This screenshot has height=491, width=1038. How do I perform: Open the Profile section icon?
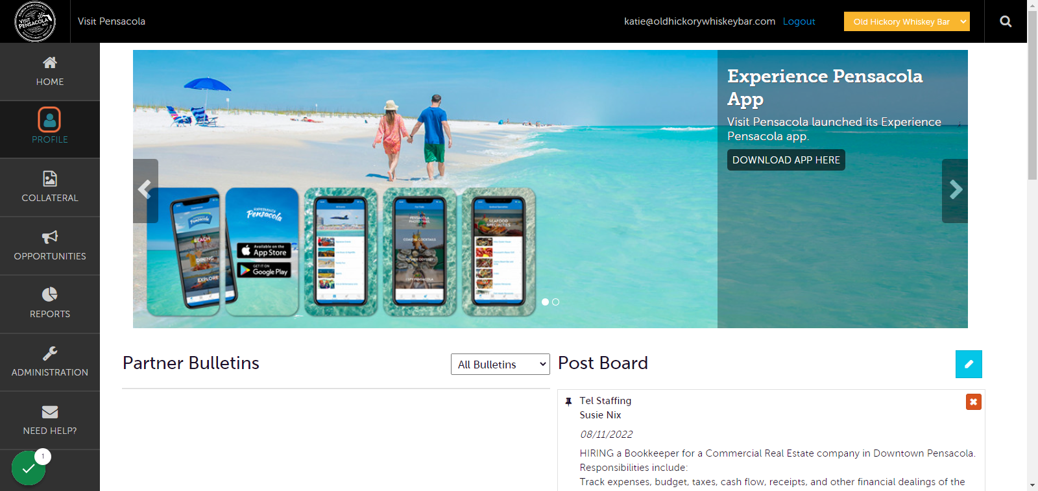tap(49, 120)
